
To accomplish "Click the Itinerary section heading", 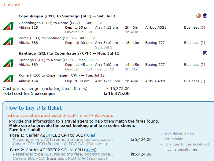I will (x=11, y=5).
